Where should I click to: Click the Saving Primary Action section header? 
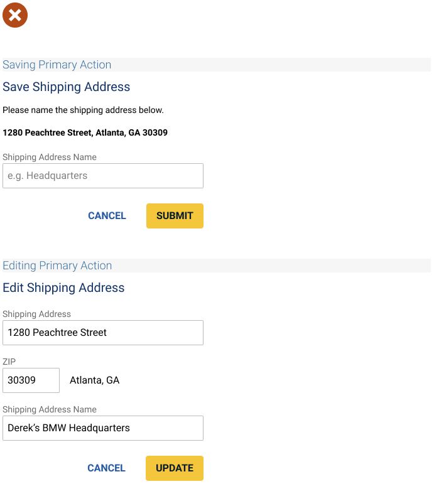tap(57, 65)
